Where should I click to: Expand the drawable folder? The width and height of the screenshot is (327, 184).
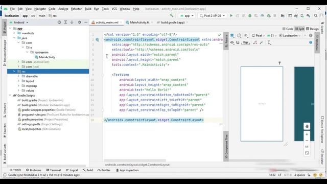click(x=18, y=76)
